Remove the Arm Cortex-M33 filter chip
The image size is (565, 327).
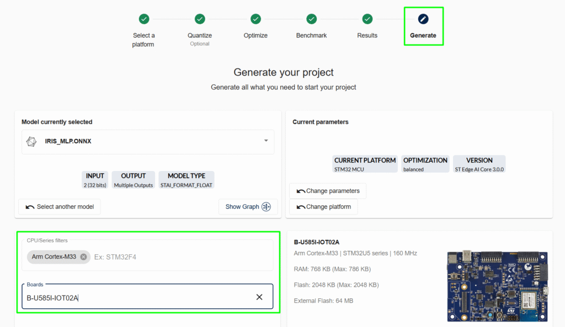[x=83, y=257]
